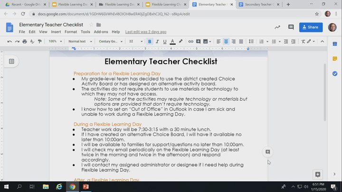Open the Insert menu

[56, 32]
